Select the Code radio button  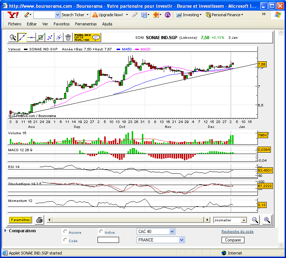[65, 240]
